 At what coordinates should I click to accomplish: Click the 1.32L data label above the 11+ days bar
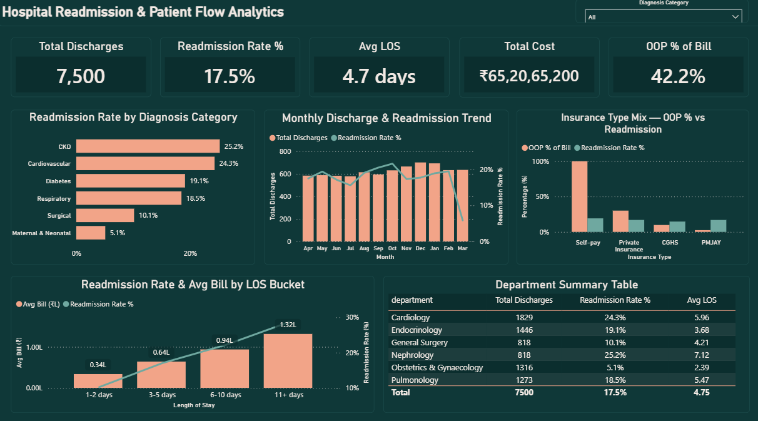click(x=288, y=325)
